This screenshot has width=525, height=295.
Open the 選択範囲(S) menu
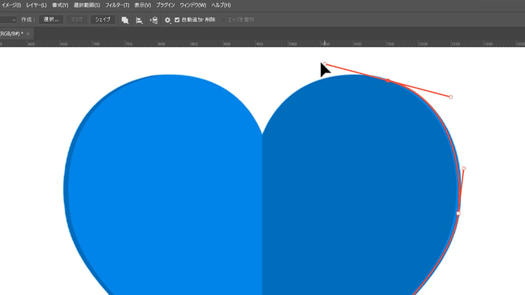click(87, 5)
